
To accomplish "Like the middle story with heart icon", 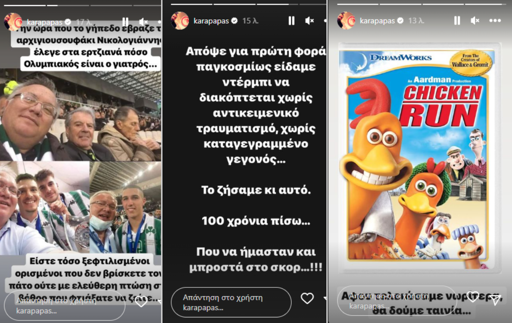I will click(x=307, y=298).
